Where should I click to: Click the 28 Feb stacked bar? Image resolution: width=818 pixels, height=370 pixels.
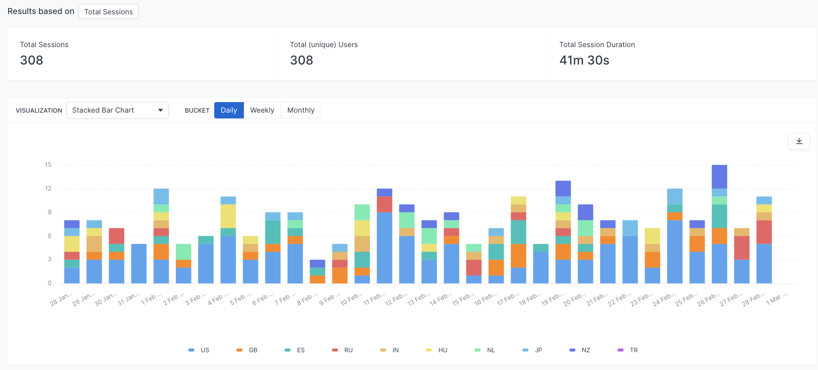click(x=764, y=240)
